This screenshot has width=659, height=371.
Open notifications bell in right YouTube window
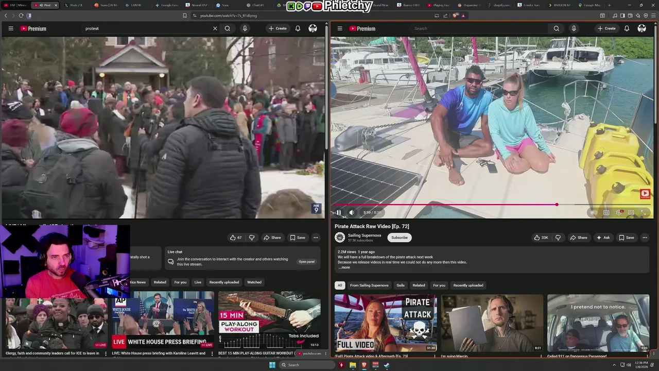click(627, 28)
